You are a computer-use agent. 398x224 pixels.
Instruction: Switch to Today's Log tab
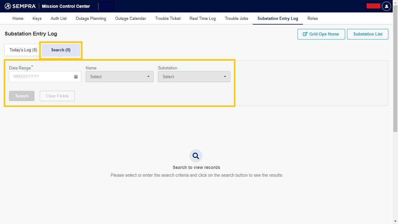click(x=23, y=50)
